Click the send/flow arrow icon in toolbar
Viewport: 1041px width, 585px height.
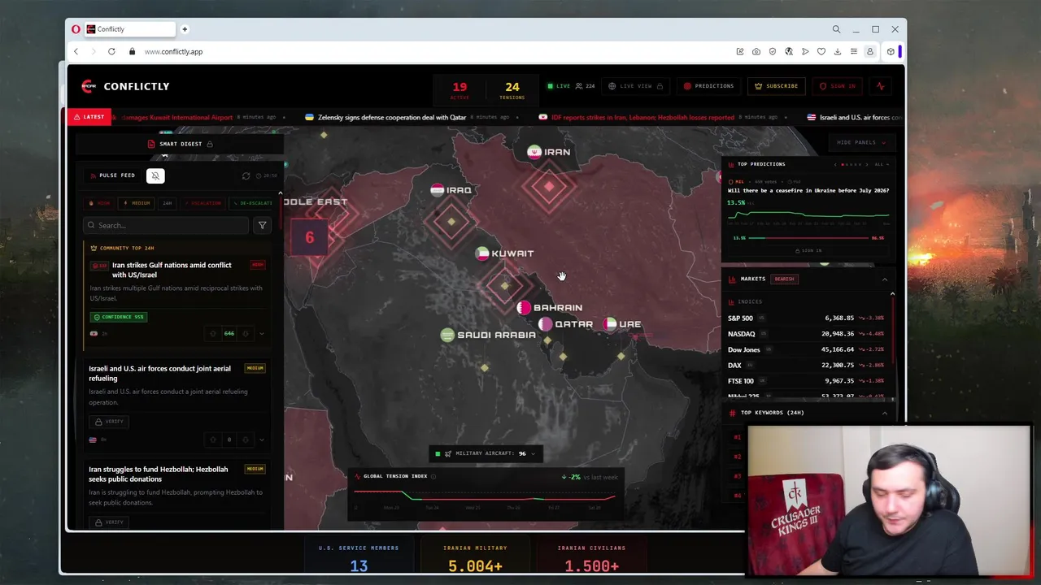pos(805,51)
